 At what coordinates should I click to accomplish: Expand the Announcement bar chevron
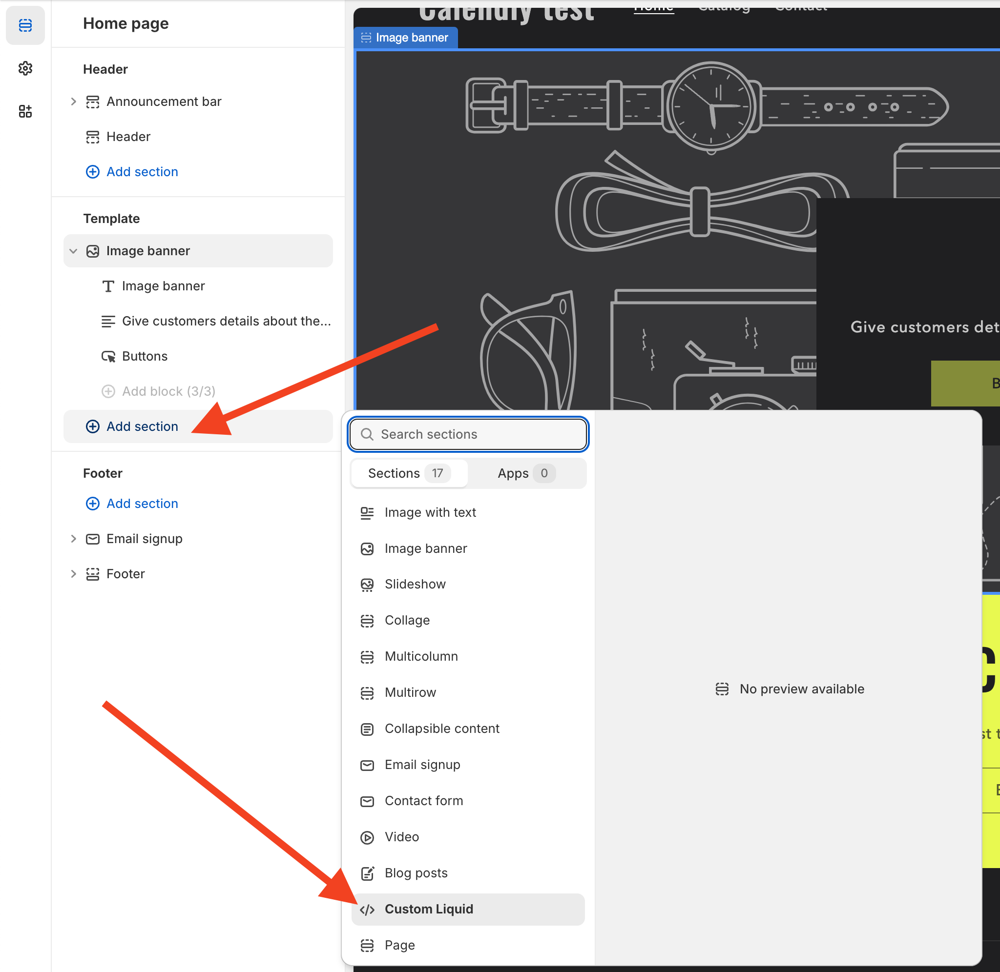(73, 101)
